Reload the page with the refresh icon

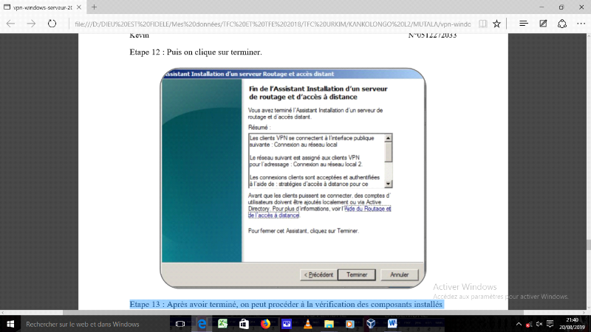coord(52,24)
